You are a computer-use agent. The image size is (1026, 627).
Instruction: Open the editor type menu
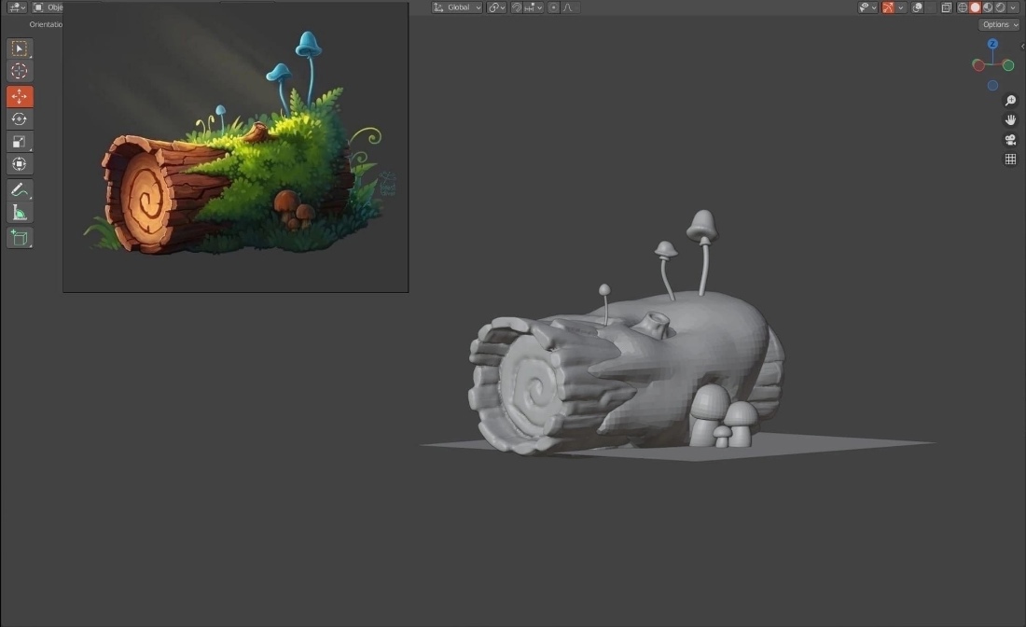[17, 7]
